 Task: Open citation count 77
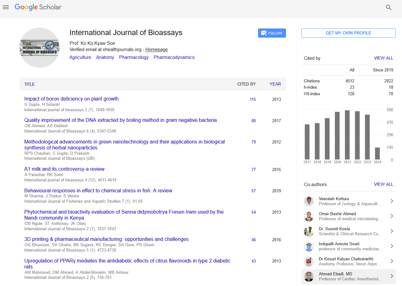point(254,169)
